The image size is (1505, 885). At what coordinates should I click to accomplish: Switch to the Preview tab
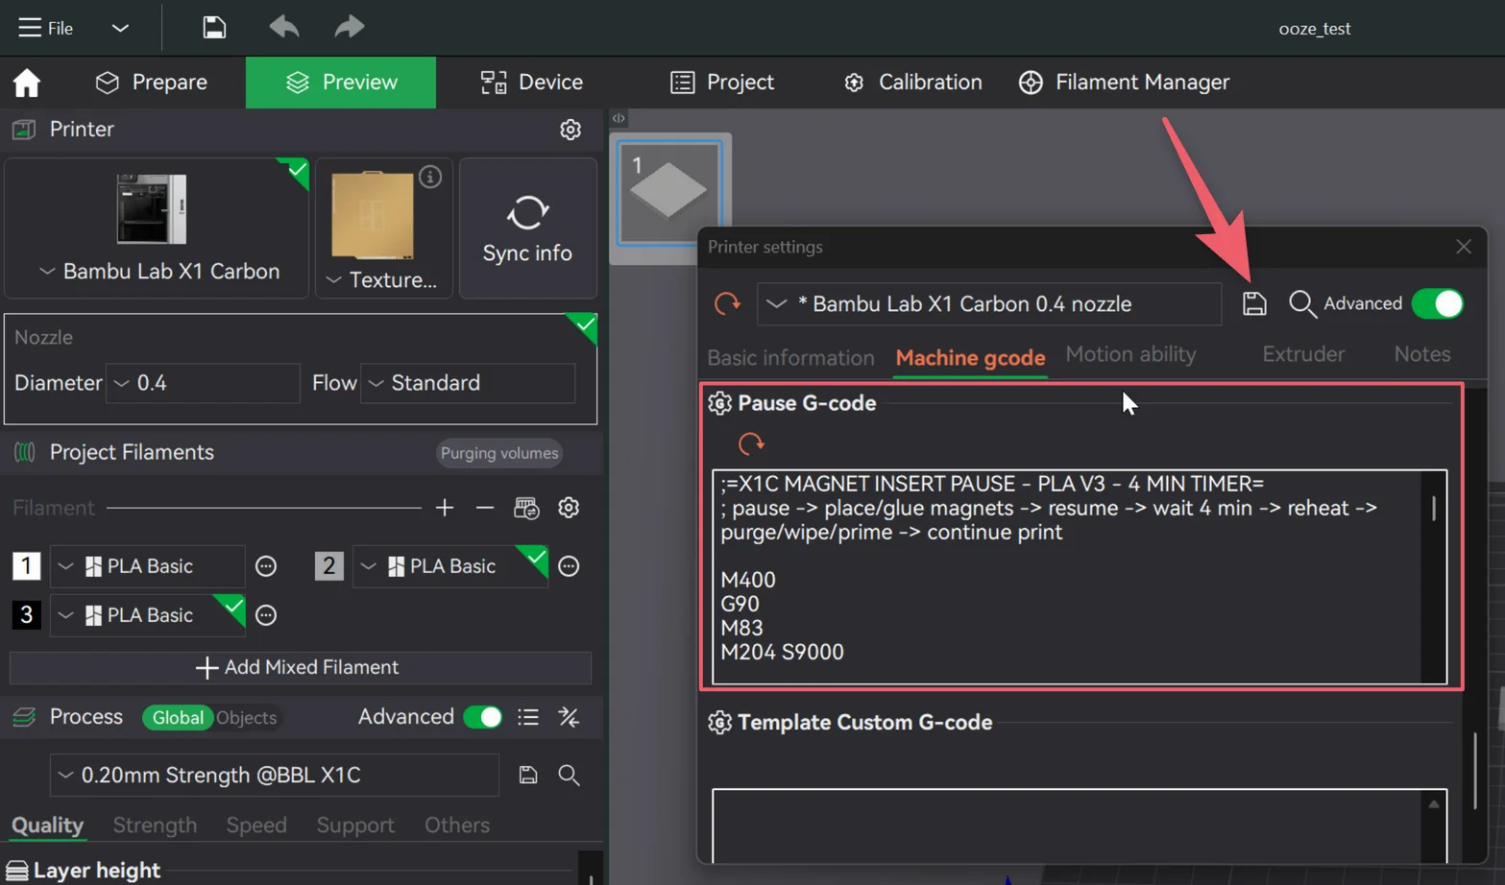[x=341, y=83]
